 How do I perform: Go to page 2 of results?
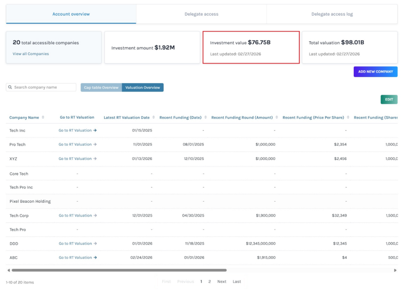(x=209, y=281)
